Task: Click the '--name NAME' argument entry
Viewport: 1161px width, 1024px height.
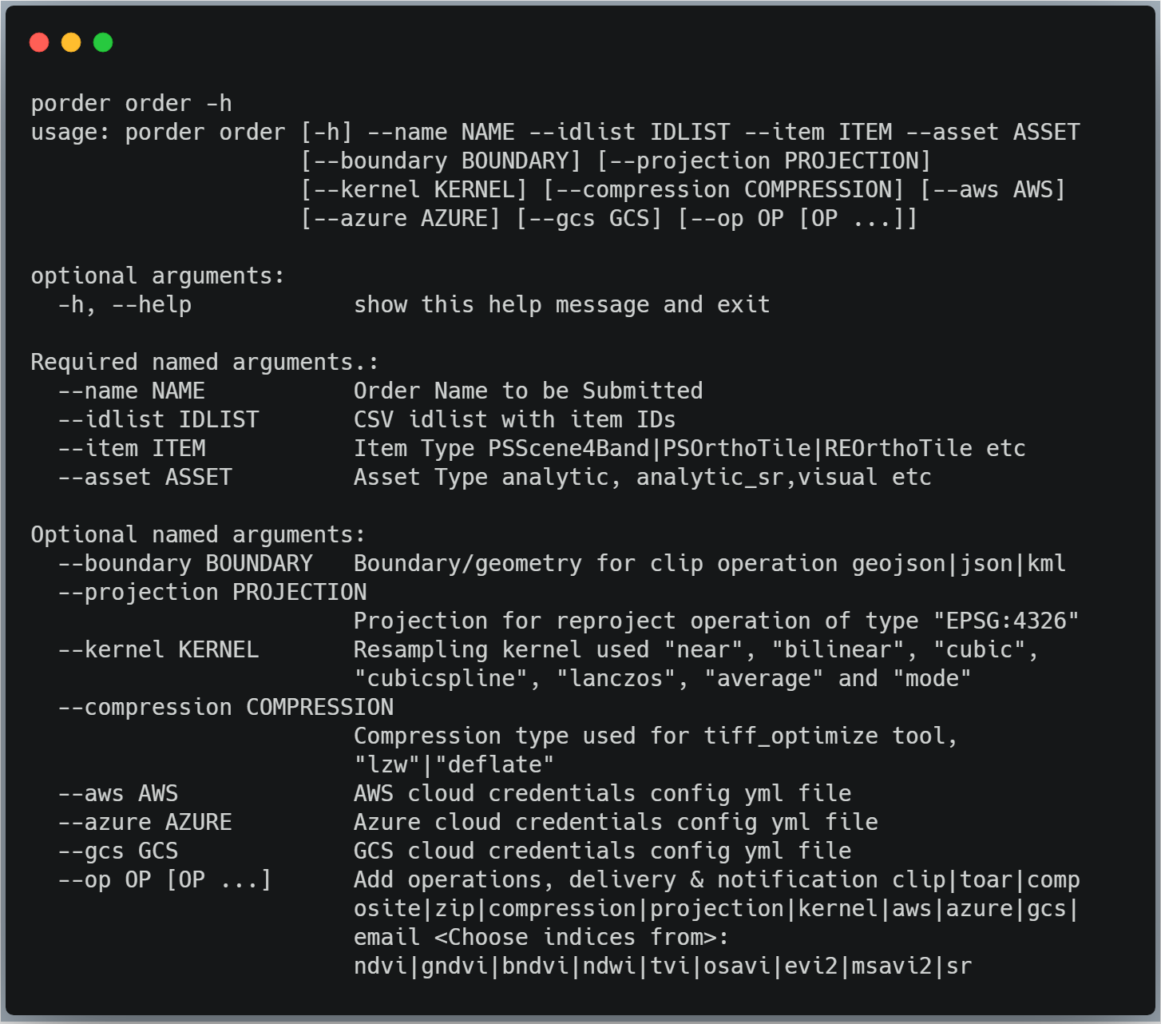Action: coord(131,391)
